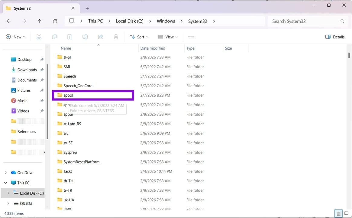Open Videos in the sidebar
This screenshot has width=352, height=218.
click(23, 111)
